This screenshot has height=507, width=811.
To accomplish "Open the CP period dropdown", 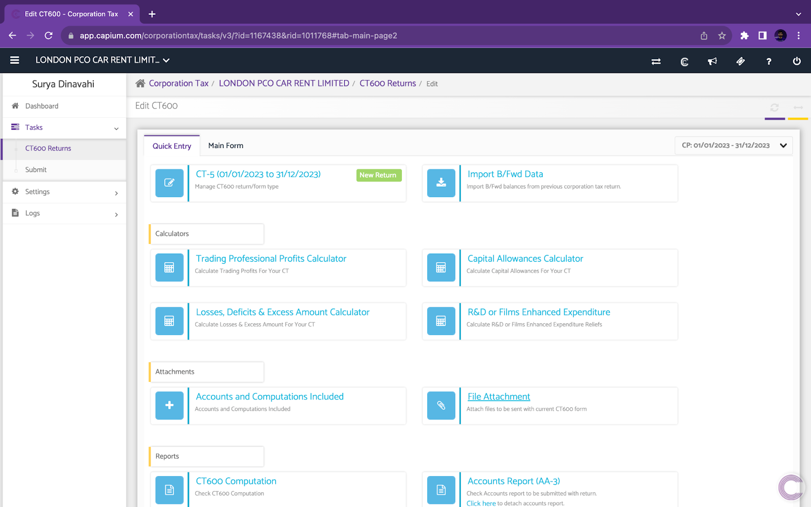I will pos(733,146).
